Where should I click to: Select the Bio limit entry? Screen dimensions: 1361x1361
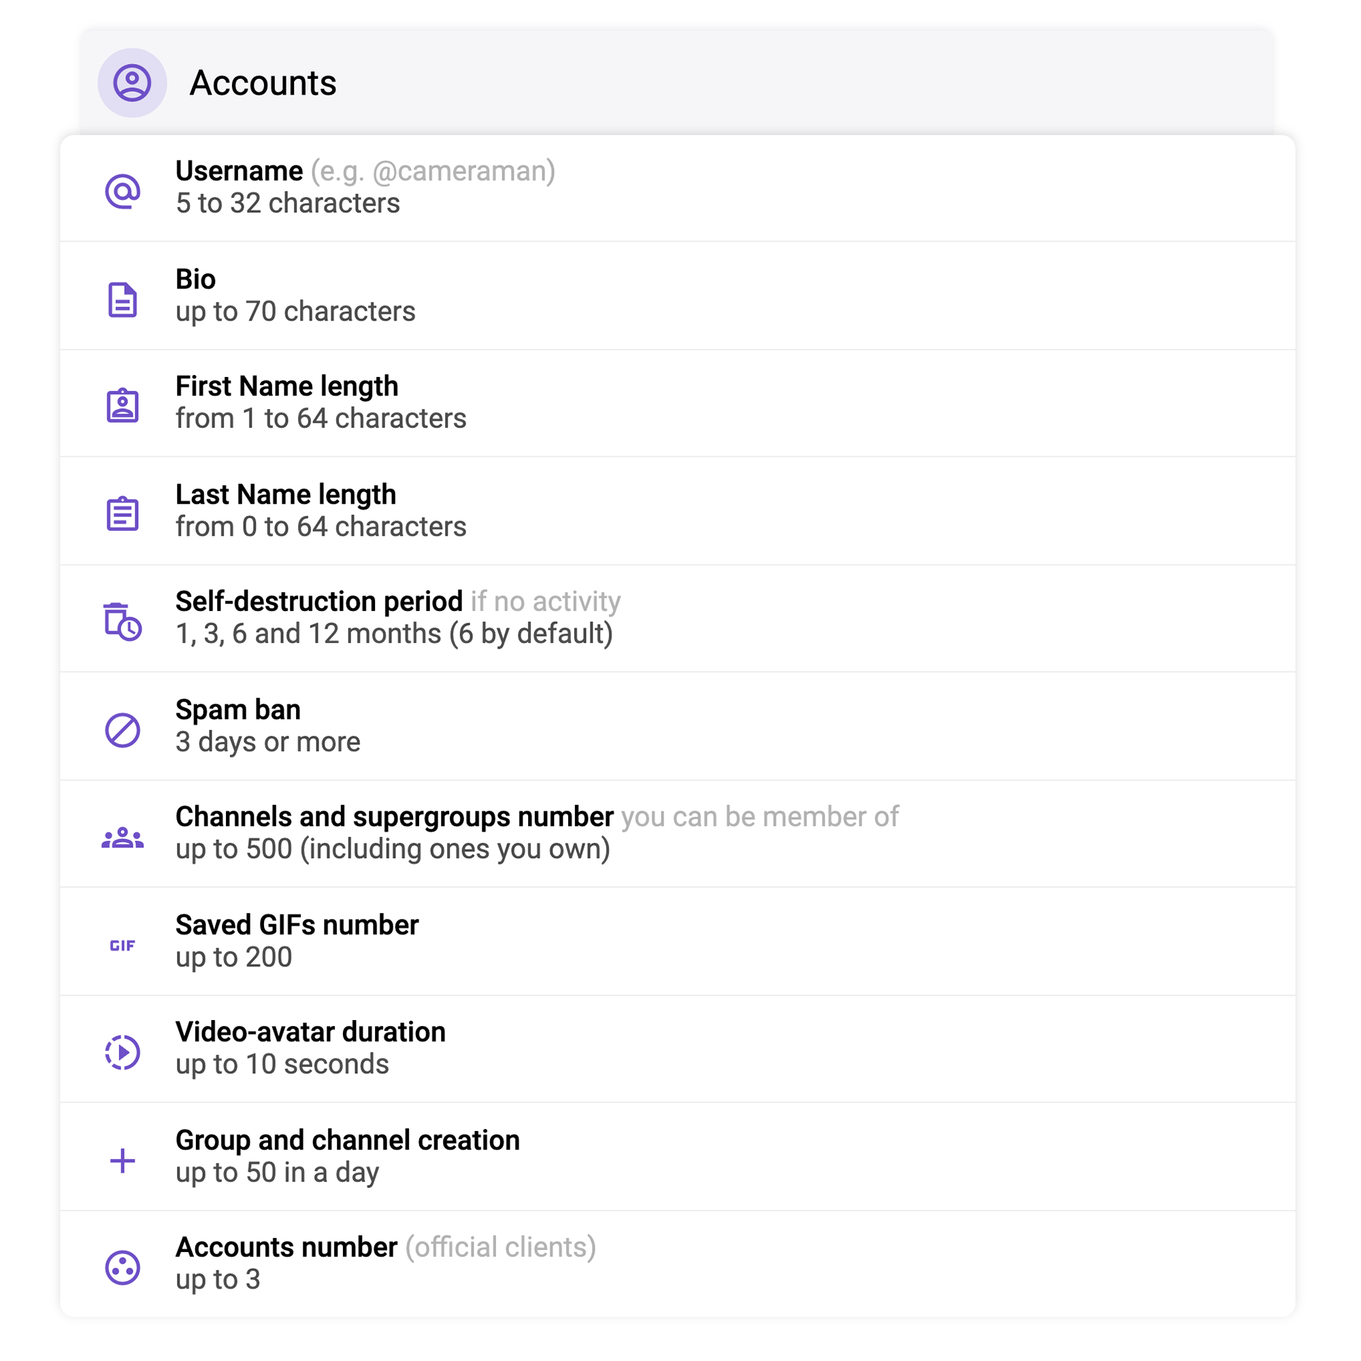coord(676,296)
